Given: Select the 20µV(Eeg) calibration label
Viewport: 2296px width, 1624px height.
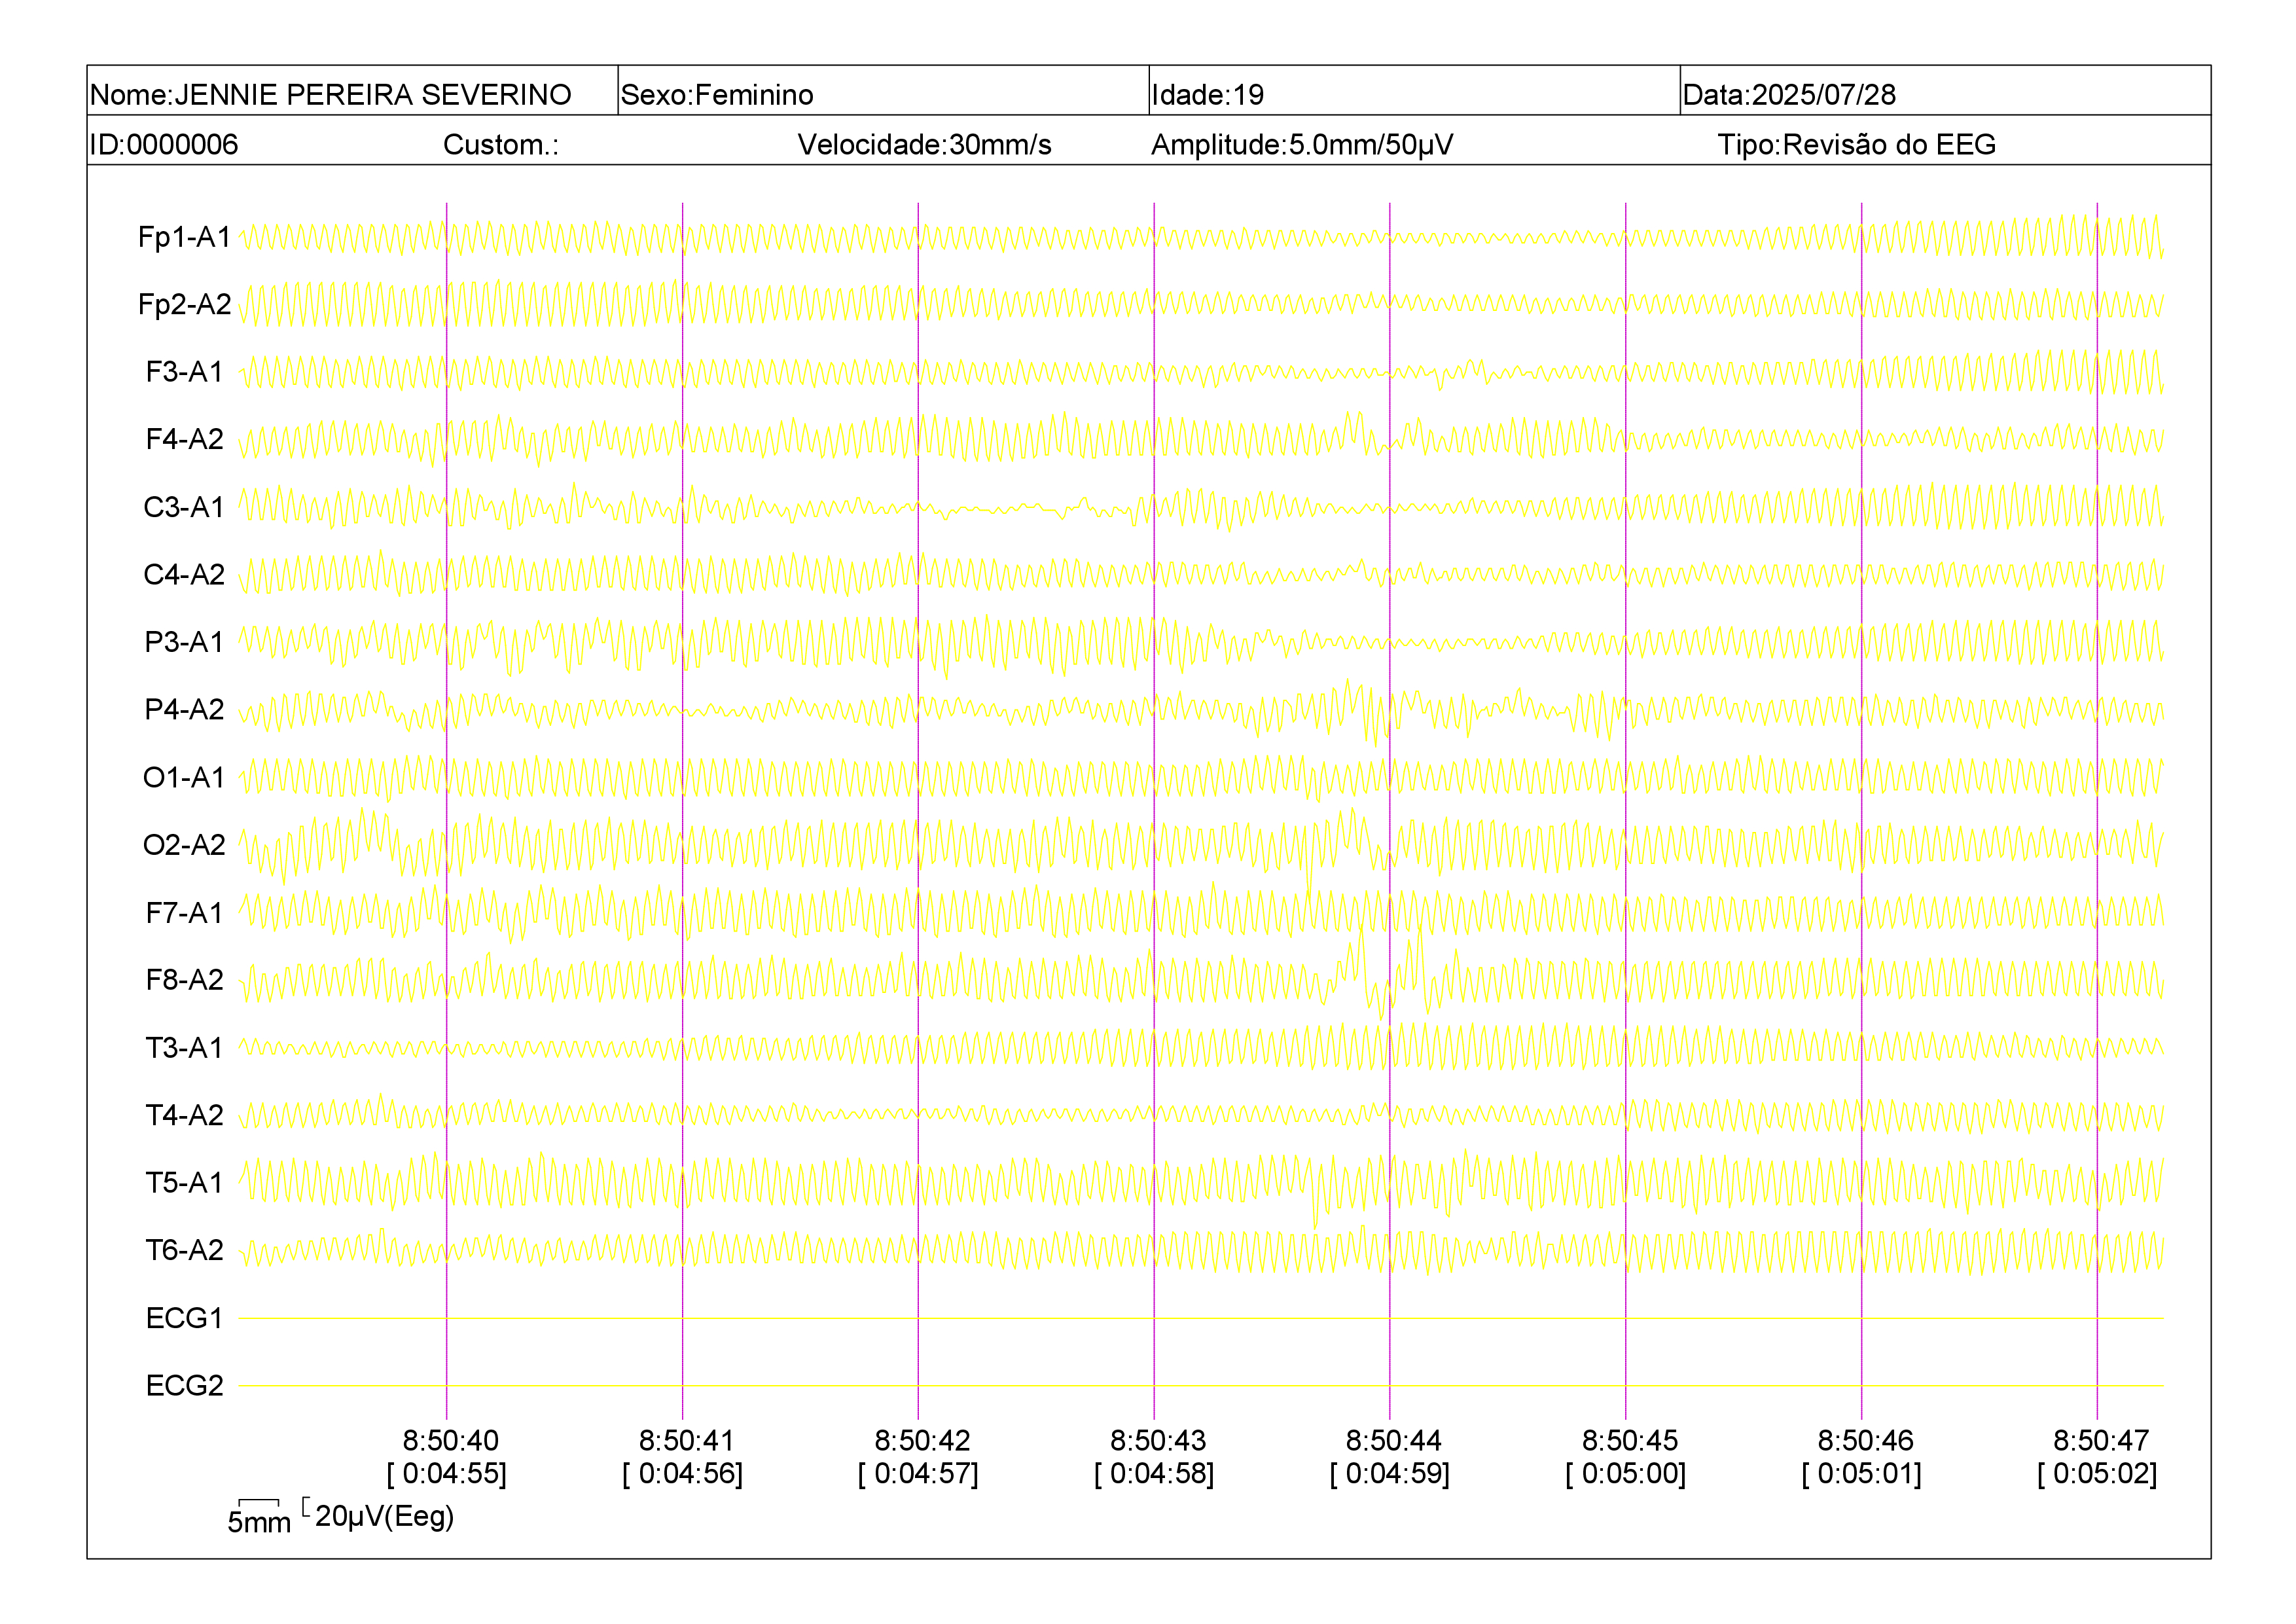Looking at the screenshot, I should (384, 1516).
